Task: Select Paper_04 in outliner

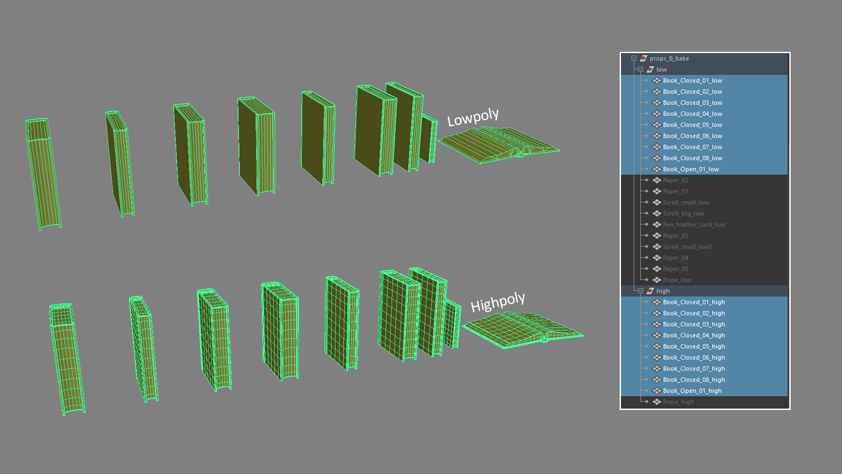Action: [x=675, y=258]
